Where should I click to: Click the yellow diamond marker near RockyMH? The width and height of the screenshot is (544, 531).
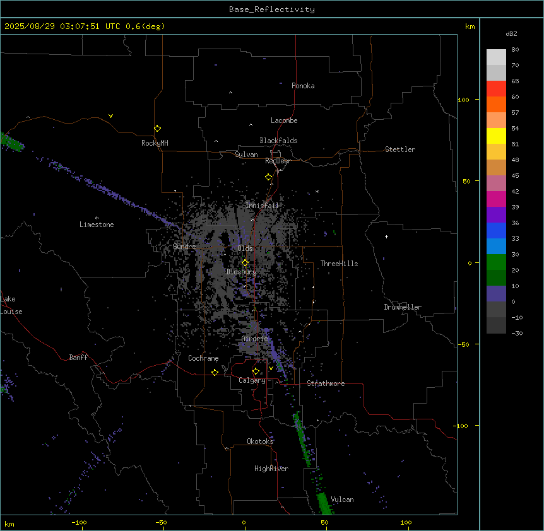[158, 129]
